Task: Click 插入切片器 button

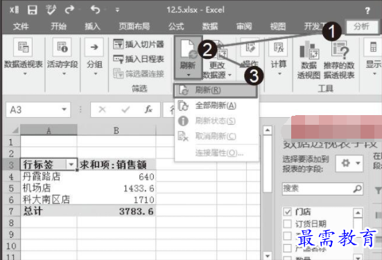Action: coord(139,44)
